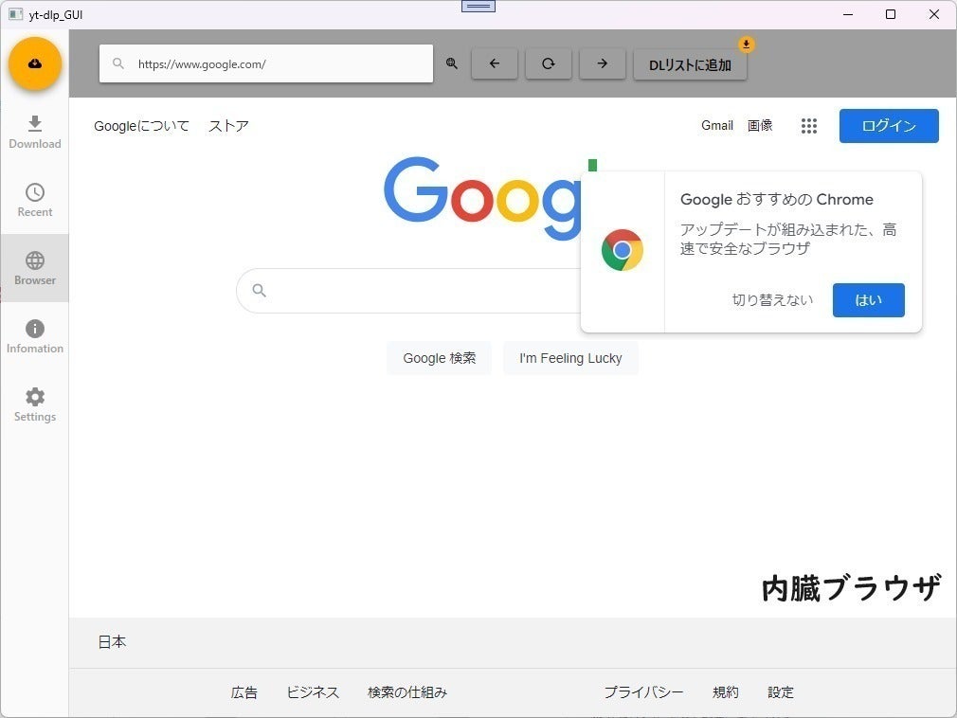Viewport: 957px width, 718px height.
Task: Navigate forward with the right arrow button
Action: tap(602, 63)
